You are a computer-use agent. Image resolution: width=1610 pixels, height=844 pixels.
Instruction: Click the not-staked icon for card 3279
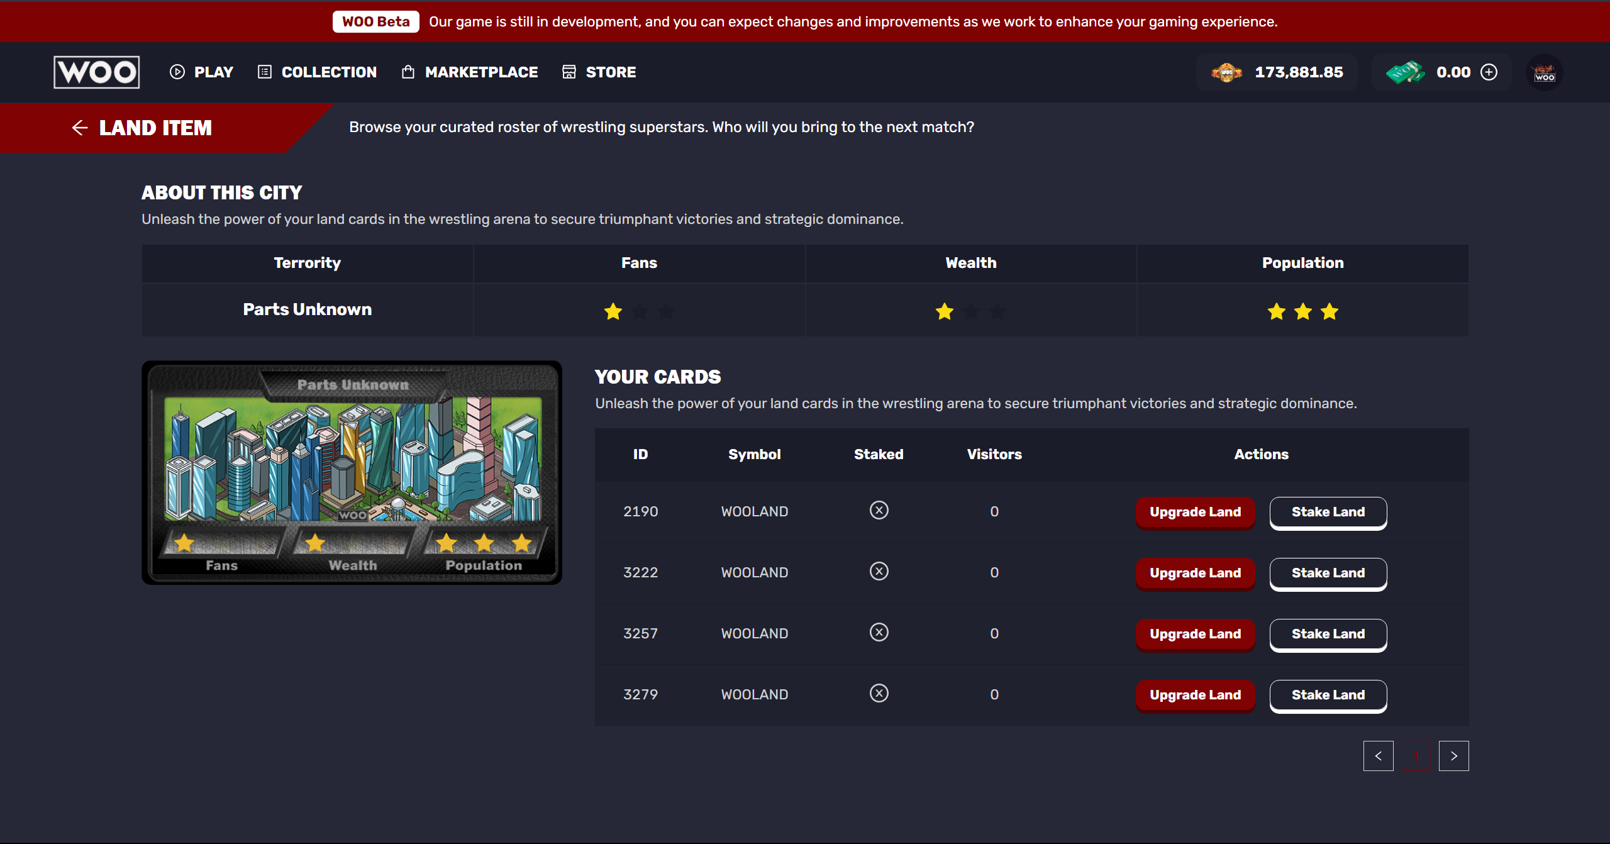879,693
